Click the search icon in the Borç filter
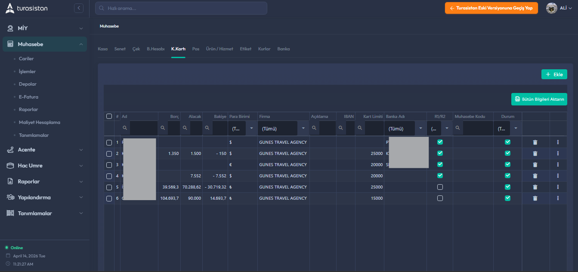578x272 pixels. 164,128
